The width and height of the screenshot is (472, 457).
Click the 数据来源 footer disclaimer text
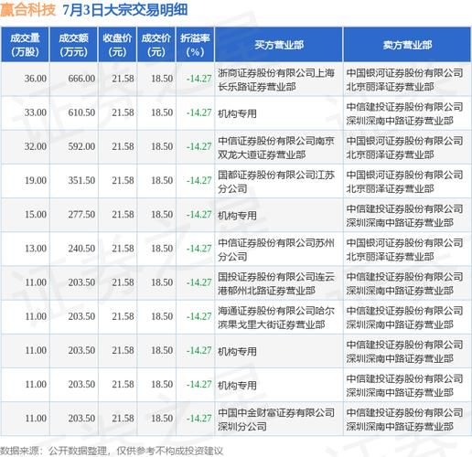(x=112, y=451)
